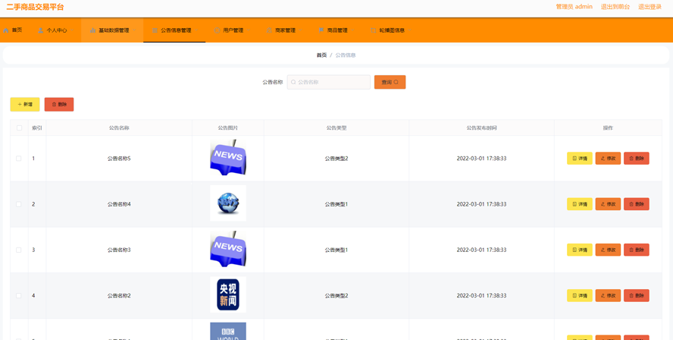Click 修改 for 公告名称4

coord(608,204)
